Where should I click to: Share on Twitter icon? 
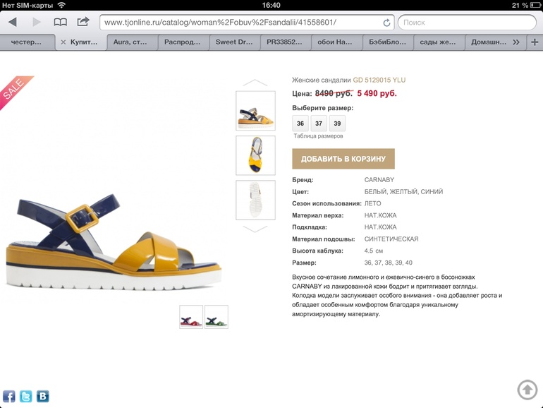26,396
